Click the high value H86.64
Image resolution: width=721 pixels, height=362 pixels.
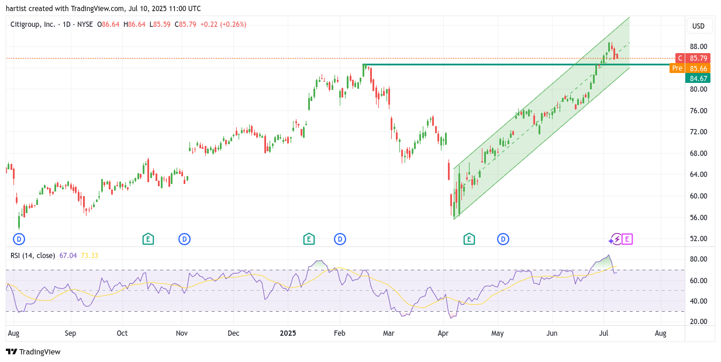134,25
